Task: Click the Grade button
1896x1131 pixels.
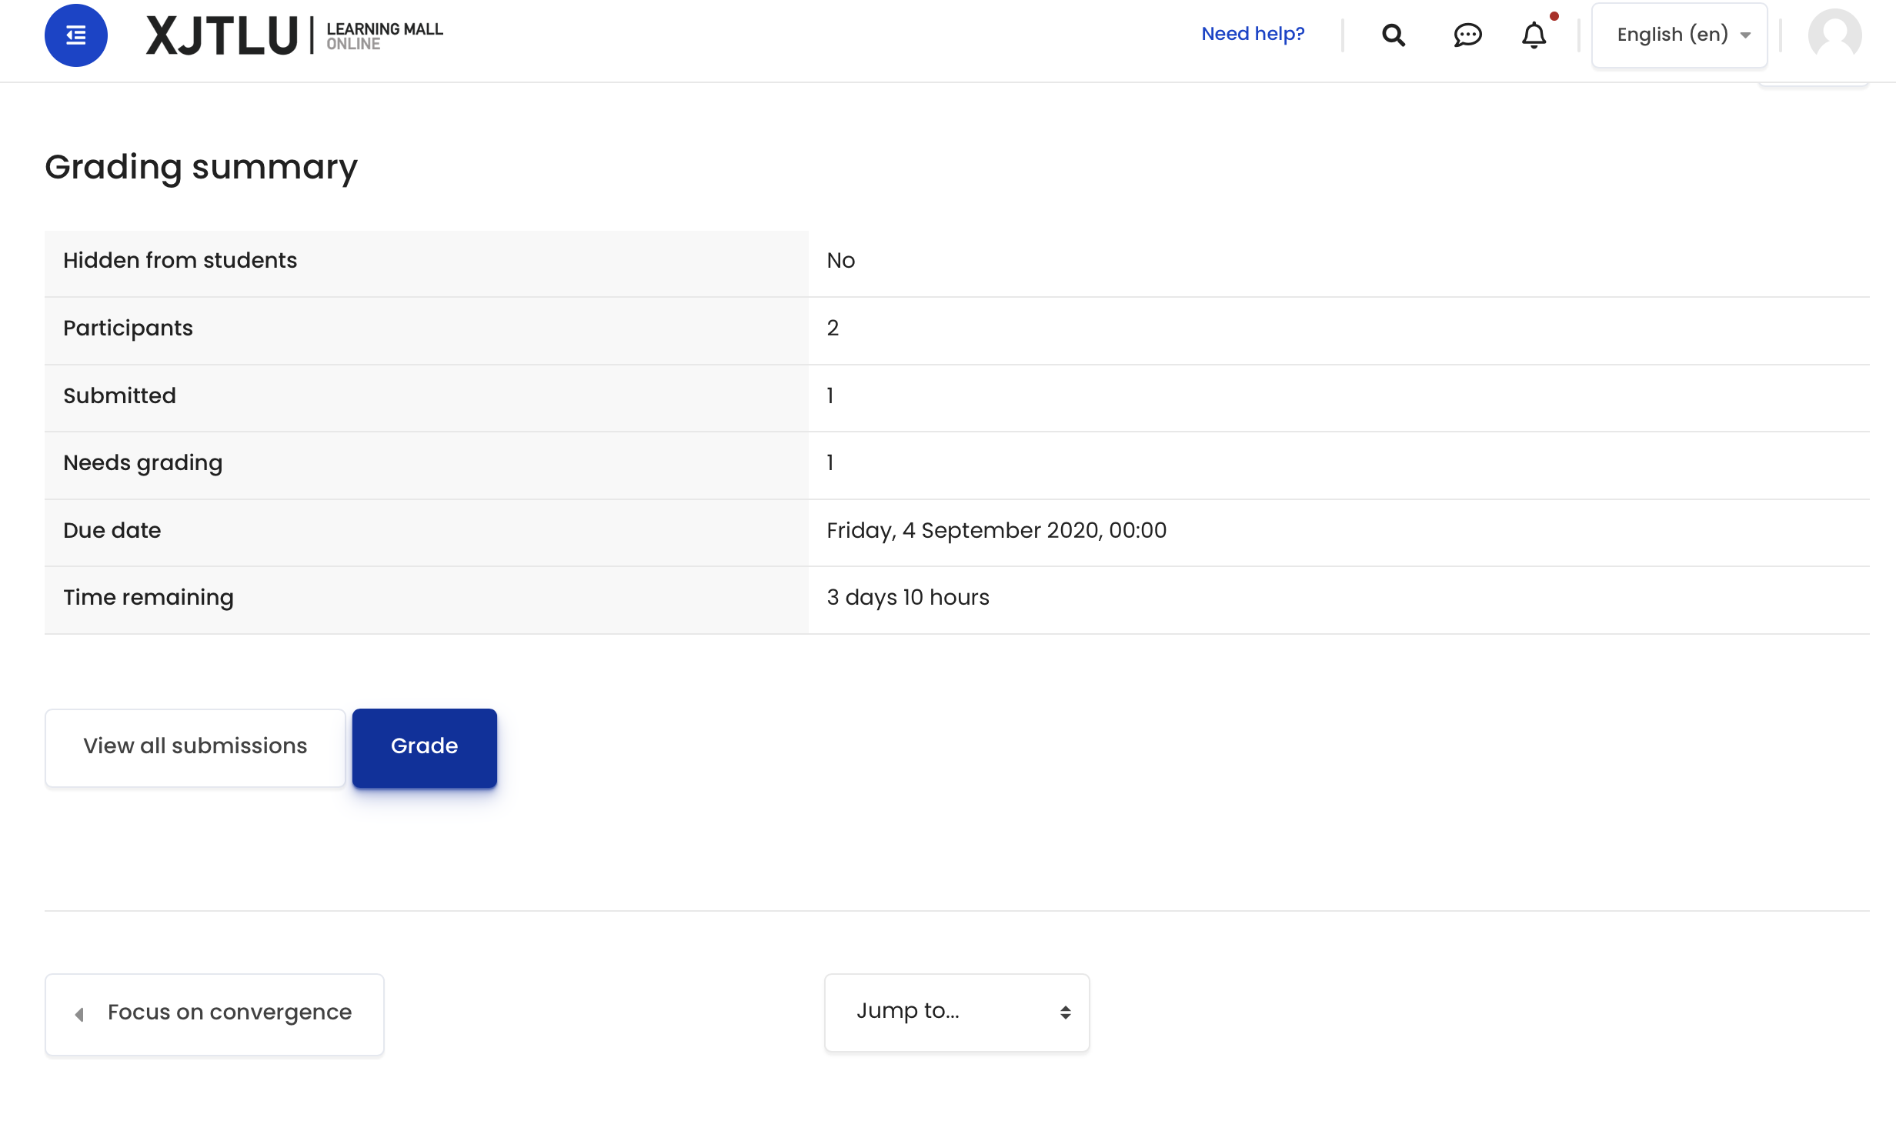Action: 424,746
